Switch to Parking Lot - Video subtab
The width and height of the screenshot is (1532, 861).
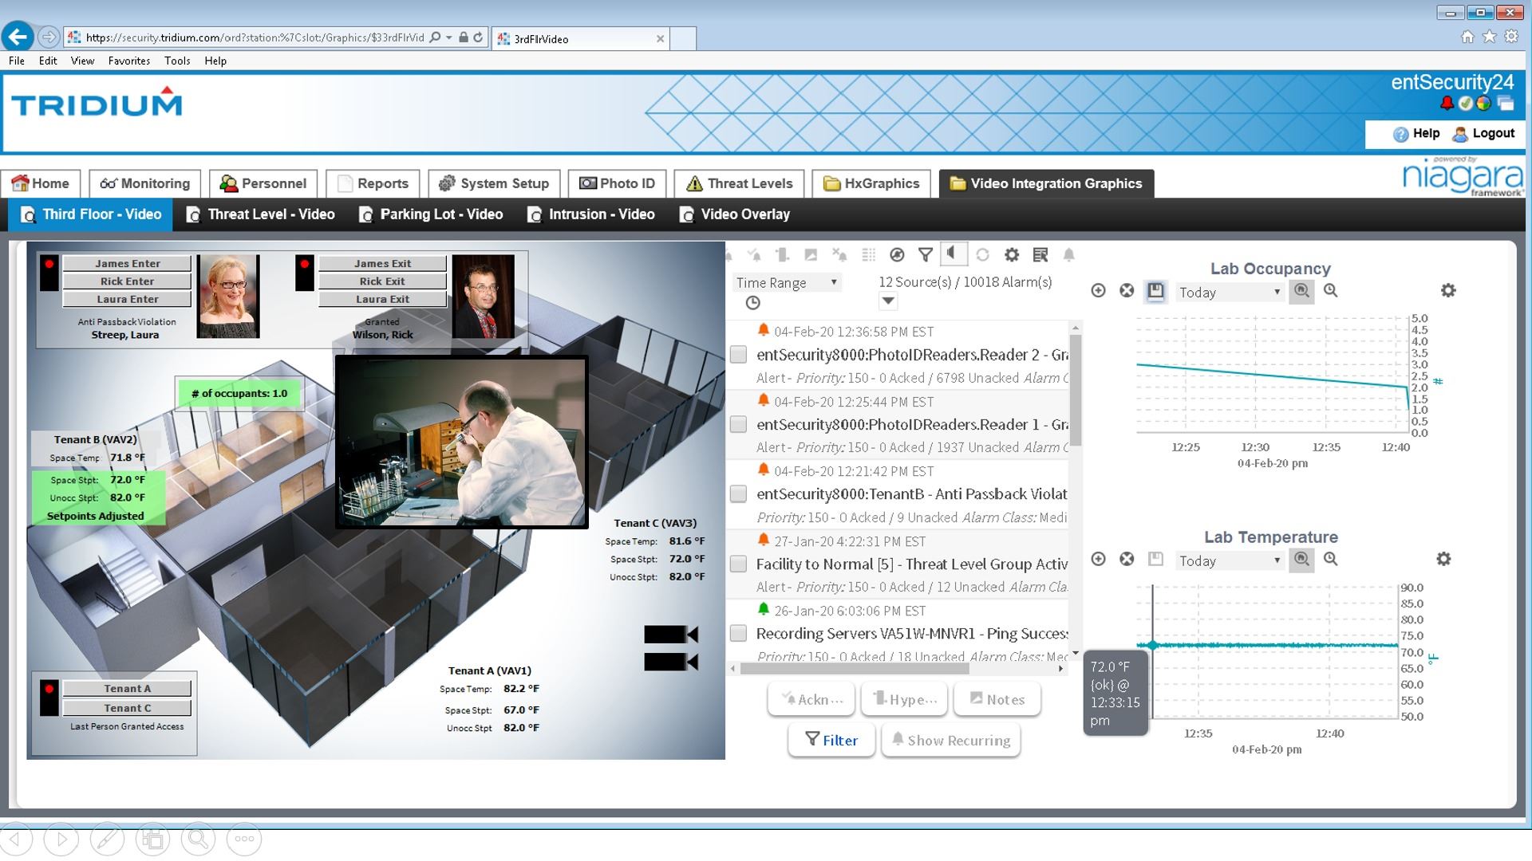[x=431, y=214]
